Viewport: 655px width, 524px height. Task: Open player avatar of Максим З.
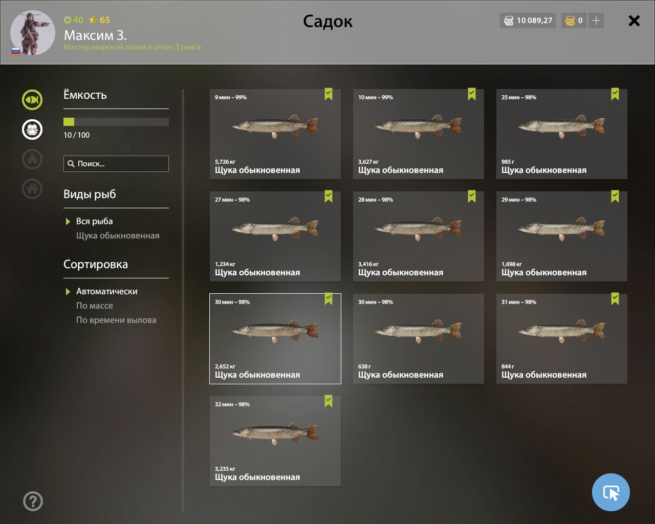pyautogui.click(x=33, y=33)
